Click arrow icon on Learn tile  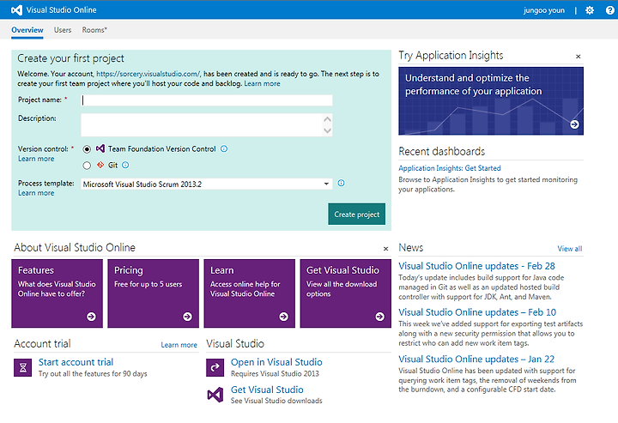[x=283, y=317]
